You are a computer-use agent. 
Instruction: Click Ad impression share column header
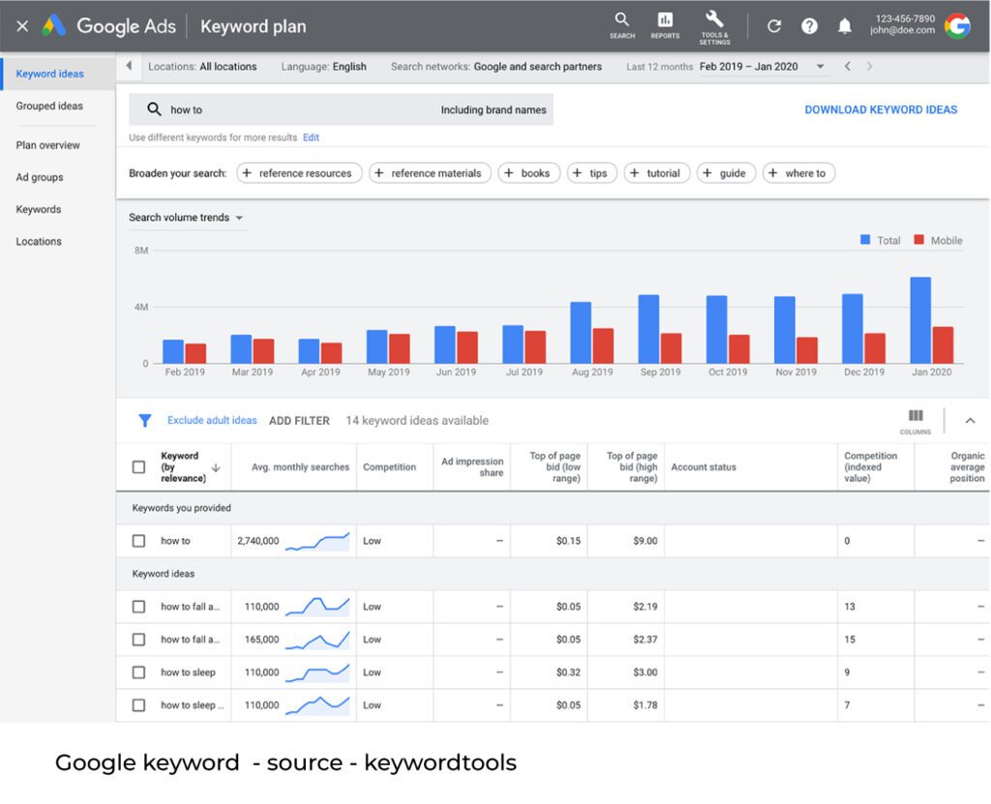pos(472,467)
